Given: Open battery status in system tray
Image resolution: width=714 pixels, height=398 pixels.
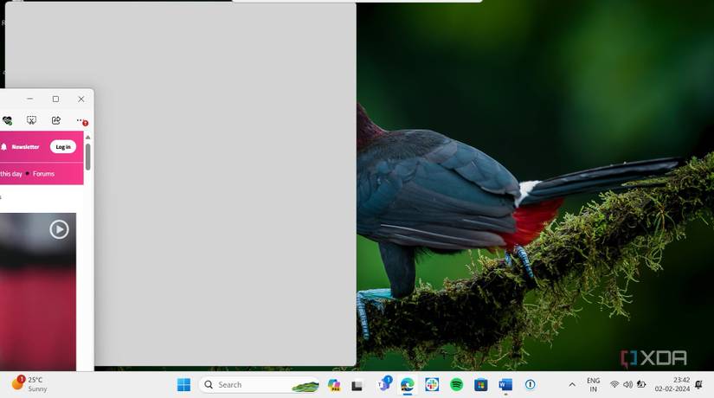Looking at the screenshot, I should click(x=641, y=385).
